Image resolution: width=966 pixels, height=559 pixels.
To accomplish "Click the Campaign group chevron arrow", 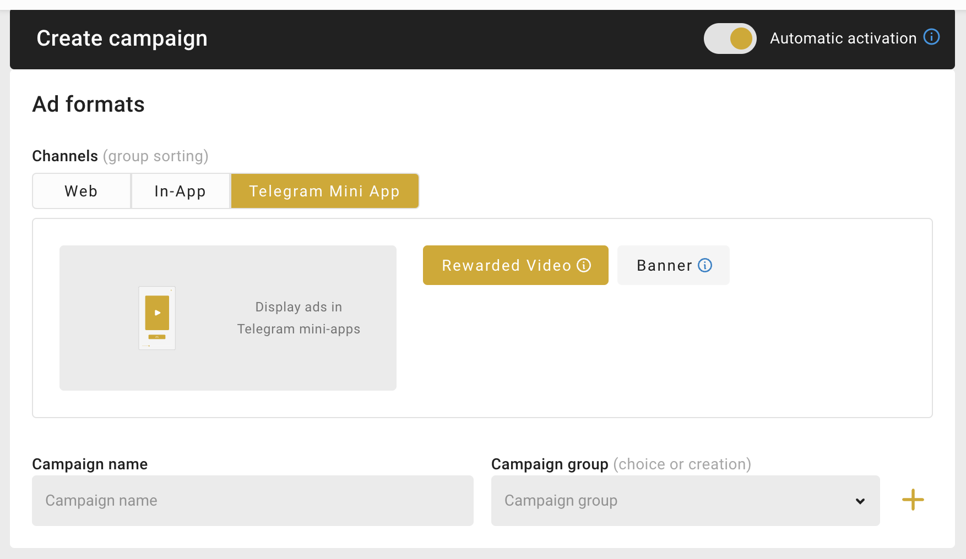I will (860, 501).
